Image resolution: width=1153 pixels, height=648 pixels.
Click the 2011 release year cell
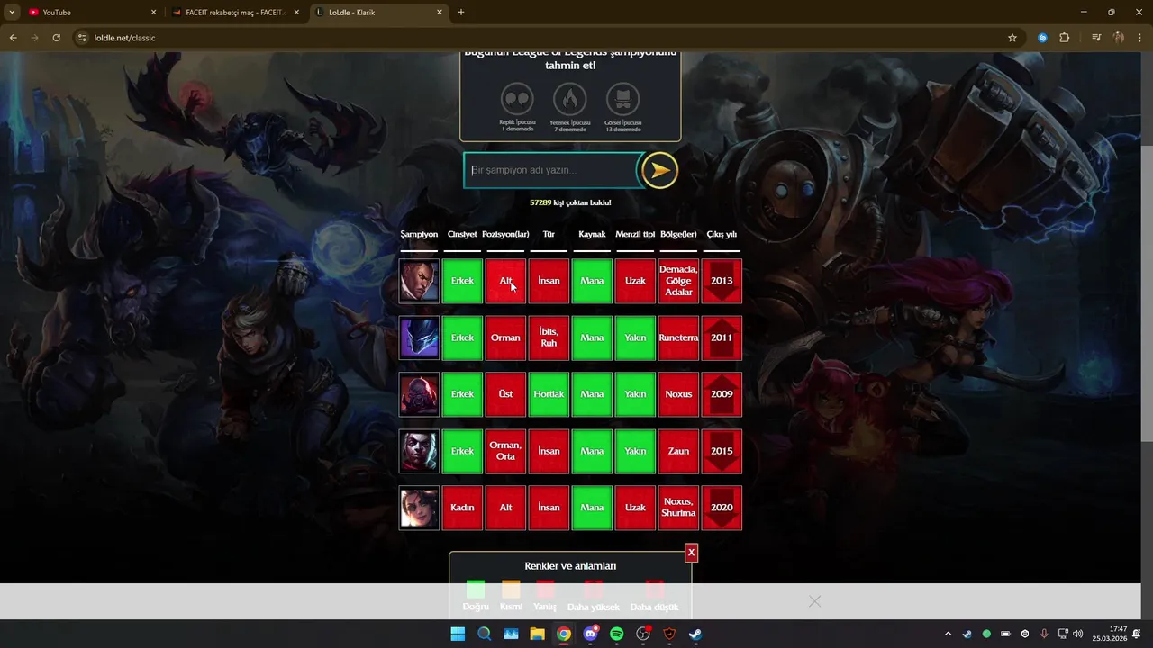[x=722, y=337]
